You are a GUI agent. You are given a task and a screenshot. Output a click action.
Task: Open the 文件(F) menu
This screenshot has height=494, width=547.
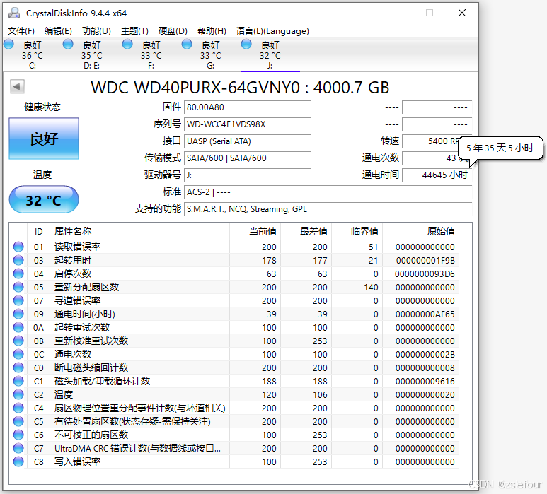[x=21, y=31]
